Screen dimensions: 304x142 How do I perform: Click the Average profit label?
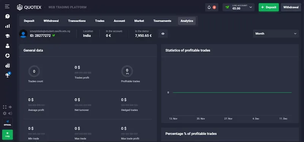point(36,110)
